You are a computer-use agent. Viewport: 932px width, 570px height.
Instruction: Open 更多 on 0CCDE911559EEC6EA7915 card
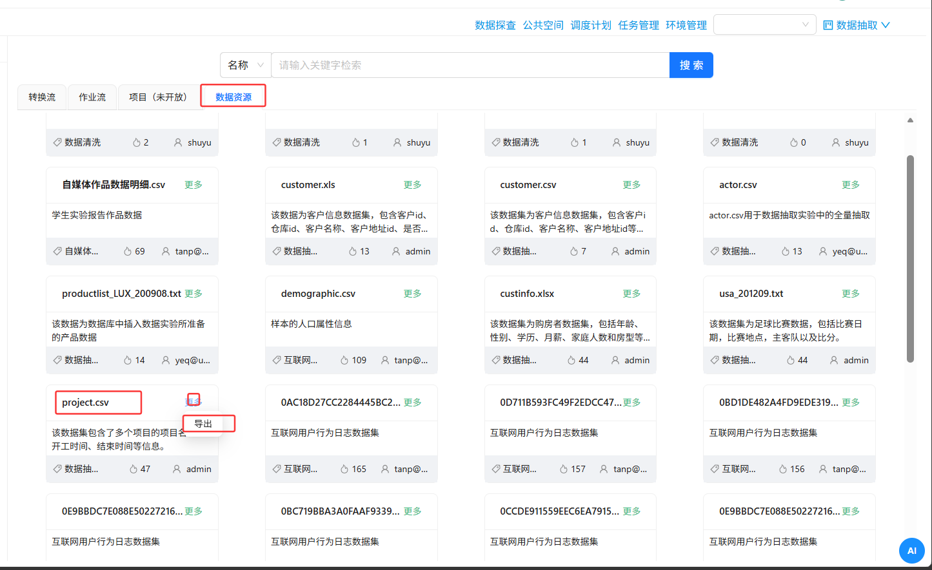(631, 511)
